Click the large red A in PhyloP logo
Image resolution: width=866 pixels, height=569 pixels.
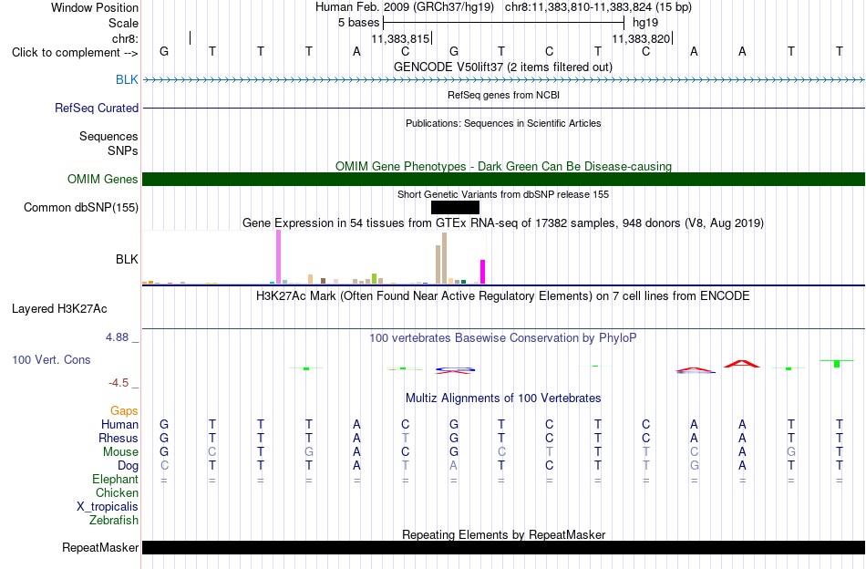click(x=742, y=364)
